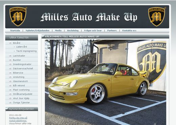Click the left Milles Auto Make Up shield logo
Viewport: 176px width, 125px height.
18,17
